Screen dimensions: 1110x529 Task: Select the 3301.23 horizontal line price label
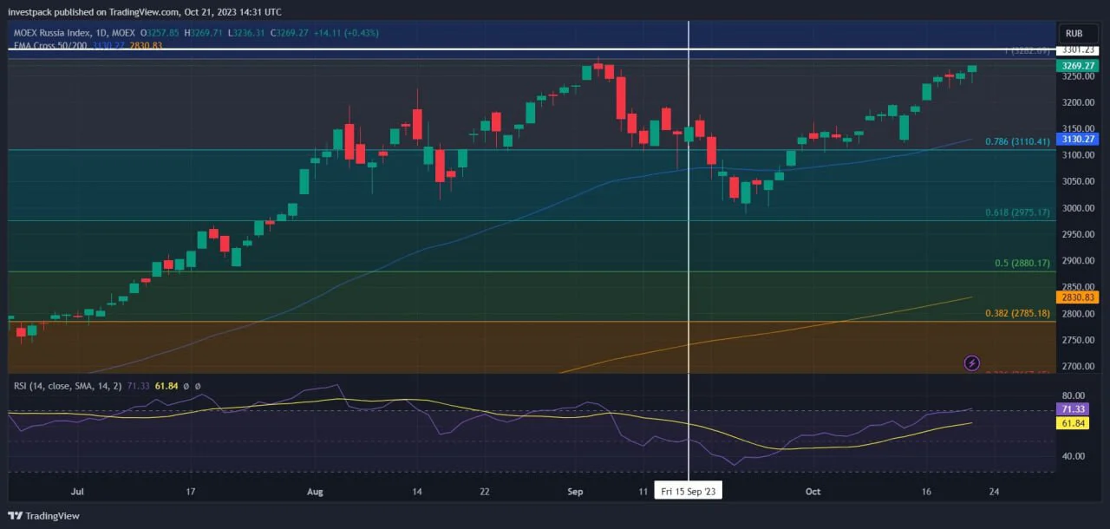1078,49
